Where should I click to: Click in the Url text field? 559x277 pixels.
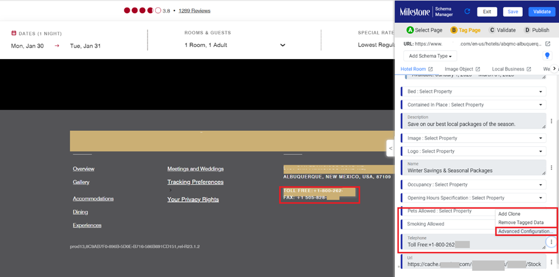pos(475,262)
